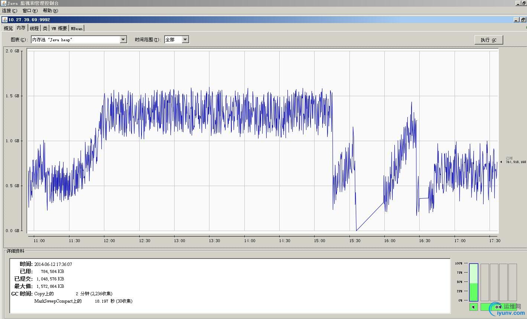The width and height of the screenshot is (527, 319).
Task: Click the 16:30 time axis label
Action: (424, 241)
